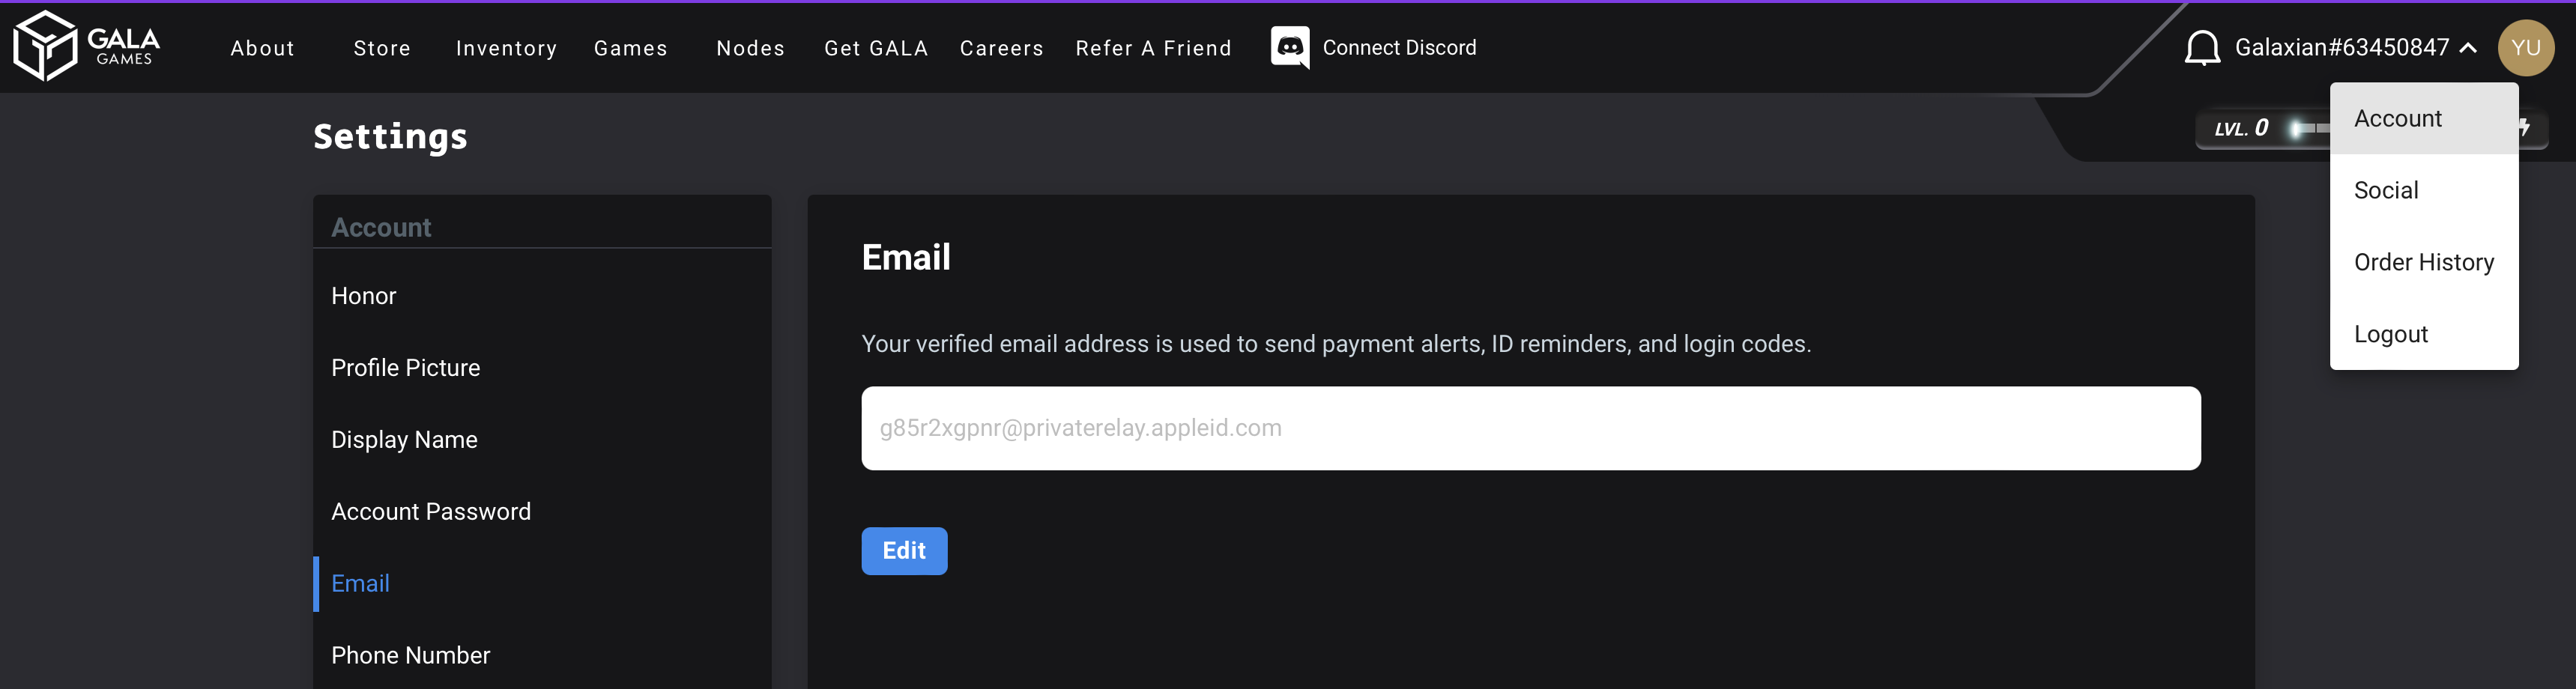The width and height of the screenshot is (2576, 689).
Task: Open the Store navigation item
Action: [x=381, y=48]
